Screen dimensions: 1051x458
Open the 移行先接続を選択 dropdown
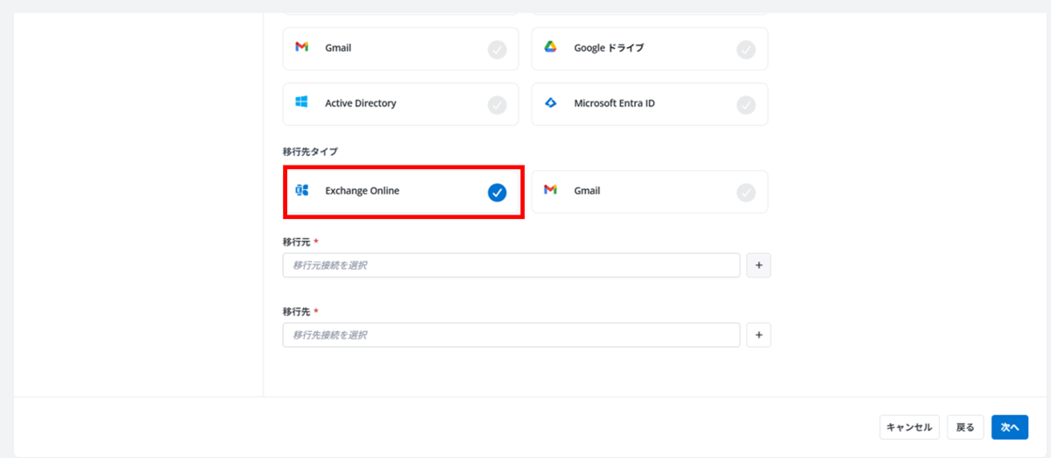pos(511,335)
